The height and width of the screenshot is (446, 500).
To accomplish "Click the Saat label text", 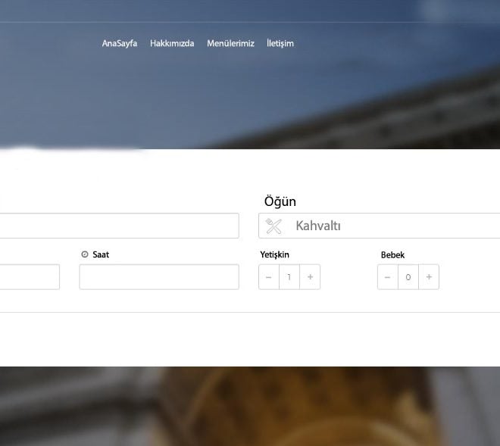I will tap(101, 254).
